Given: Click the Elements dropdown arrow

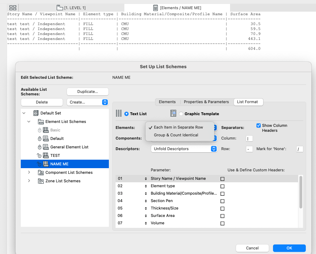Looking at the screenshot, I should coord(215,128).
